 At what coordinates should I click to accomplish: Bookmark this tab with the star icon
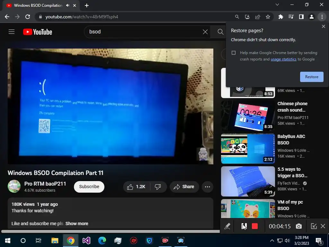pyautogui.click(x=268, y=17)
